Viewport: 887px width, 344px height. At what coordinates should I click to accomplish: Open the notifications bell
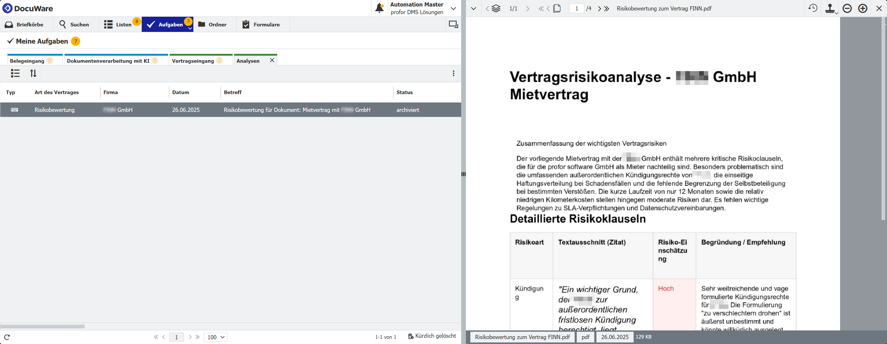coord(379,8)
